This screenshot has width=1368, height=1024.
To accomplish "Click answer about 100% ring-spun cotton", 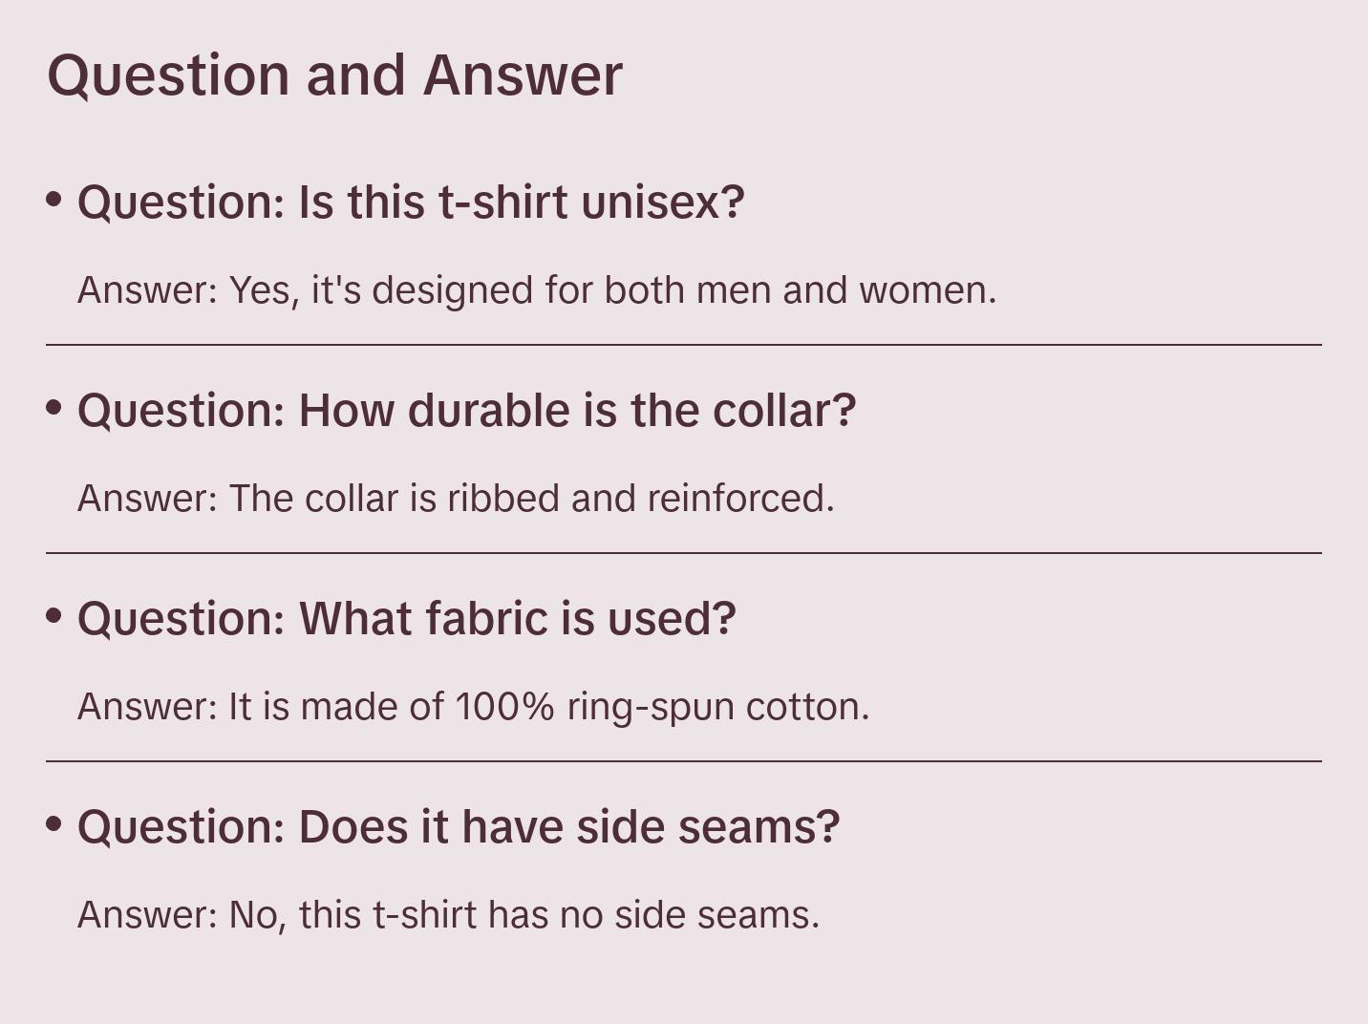I will click(x=474, y=707).
